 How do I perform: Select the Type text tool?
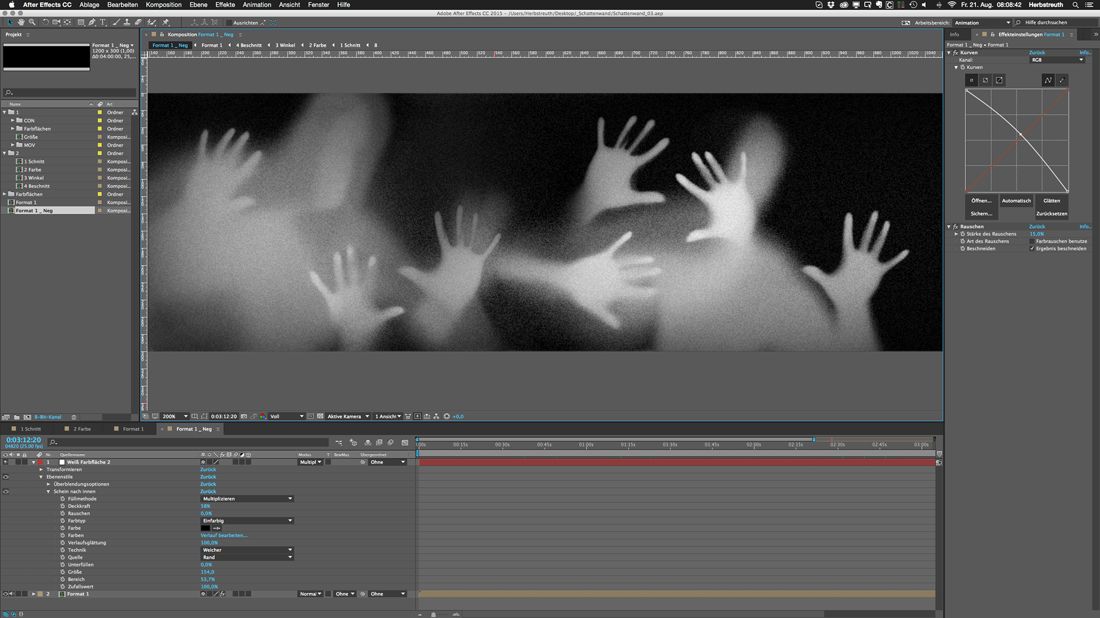click(x=103, y=22)
